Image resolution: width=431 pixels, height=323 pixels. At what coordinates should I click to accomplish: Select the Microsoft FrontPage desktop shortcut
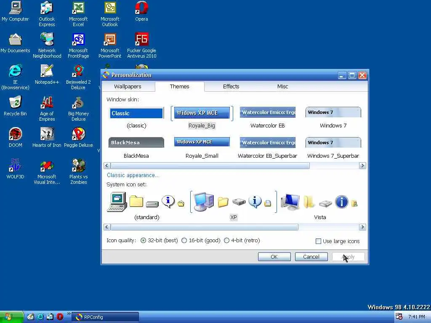tap(78, 45)
